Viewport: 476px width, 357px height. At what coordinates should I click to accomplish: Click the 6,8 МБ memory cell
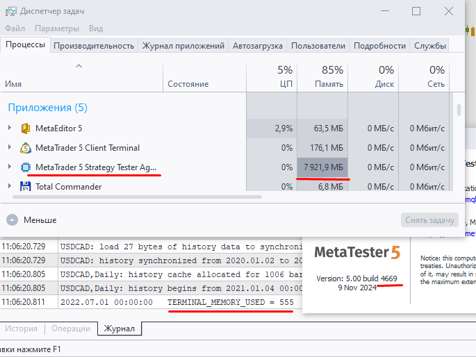(322, 185)
